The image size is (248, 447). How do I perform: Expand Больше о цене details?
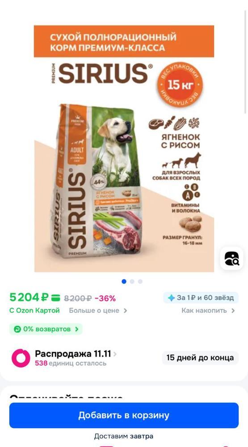[x=98, y=311]
